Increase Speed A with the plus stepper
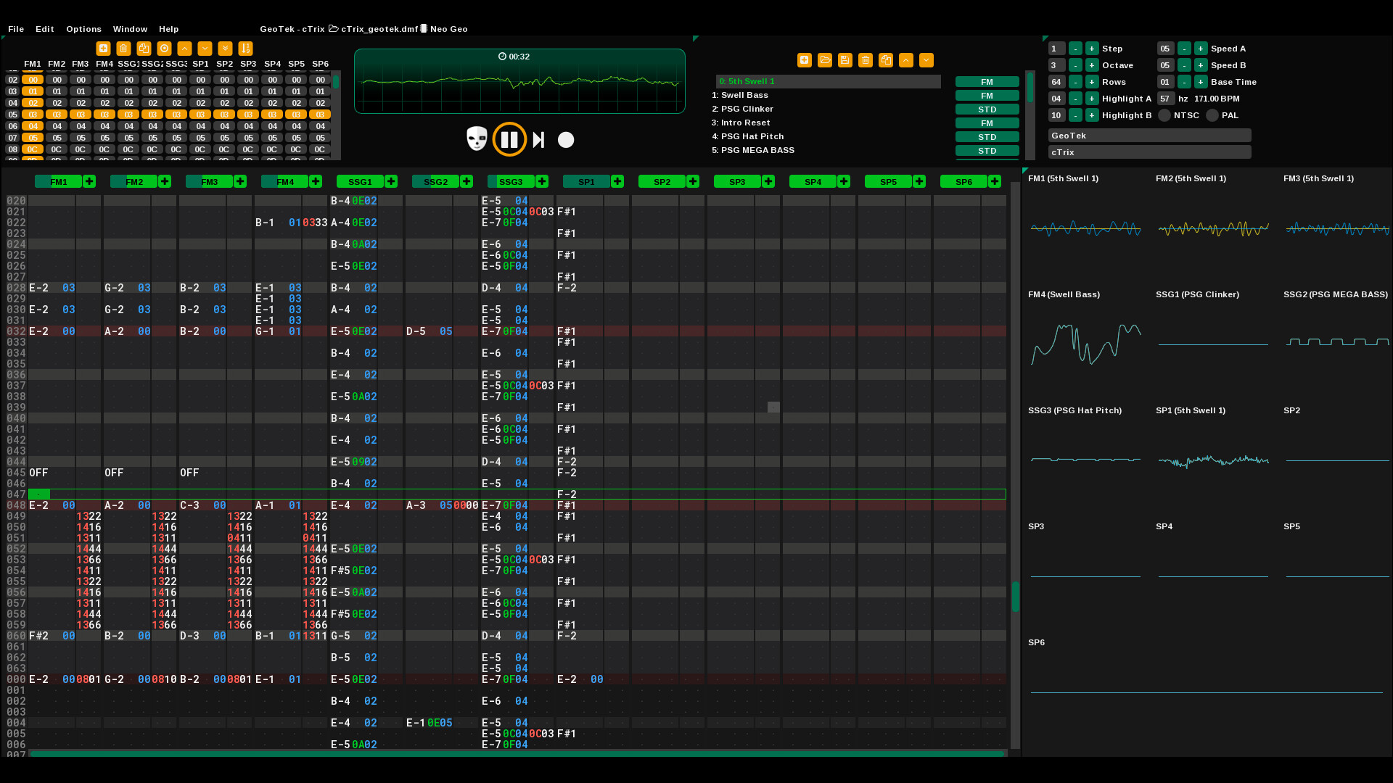The height and width of the screenshot is (783, 1393). [x=1199, y=49]
